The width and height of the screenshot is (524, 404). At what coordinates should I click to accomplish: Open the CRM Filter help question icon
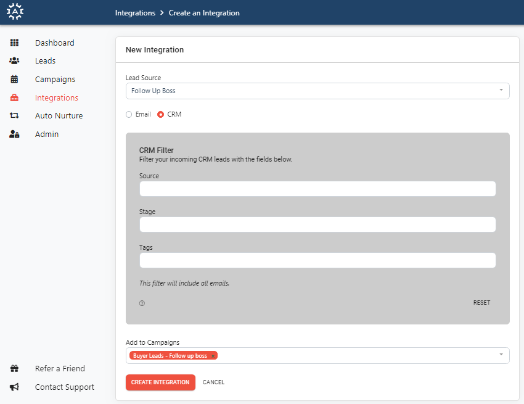pyautogui.click(x=142, y=303)
